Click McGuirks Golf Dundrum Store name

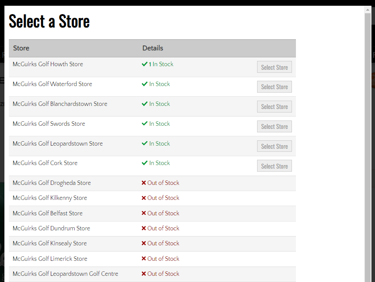[51, 228]
